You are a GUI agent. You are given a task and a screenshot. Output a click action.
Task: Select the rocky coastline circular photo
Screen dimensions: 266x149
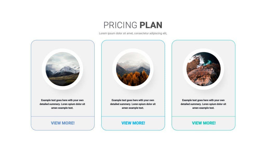(x=203, y=69)
